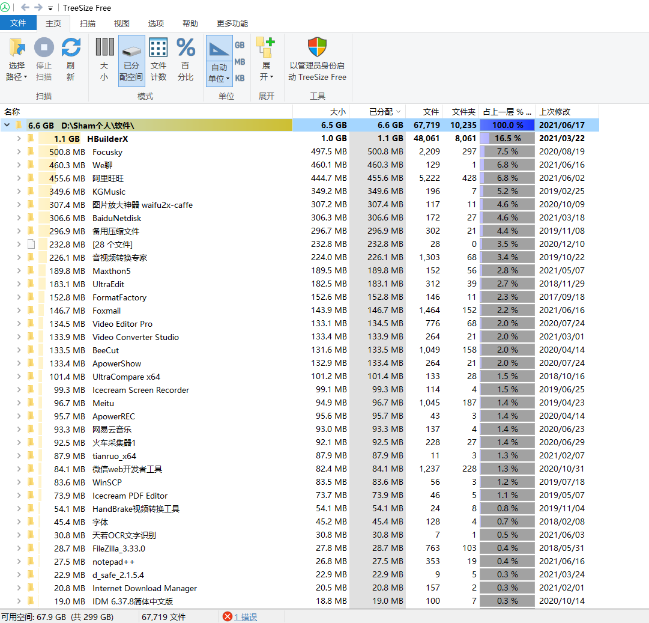Viewport: 649px width, 623px height.
Task: Switch to the 扫描 ribbon tab
Action: click(x=87, y=23)
